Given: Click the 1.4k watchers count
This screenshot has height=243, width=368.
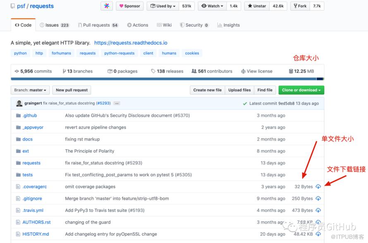Looking at the screenshot, I should pos(234,6).
